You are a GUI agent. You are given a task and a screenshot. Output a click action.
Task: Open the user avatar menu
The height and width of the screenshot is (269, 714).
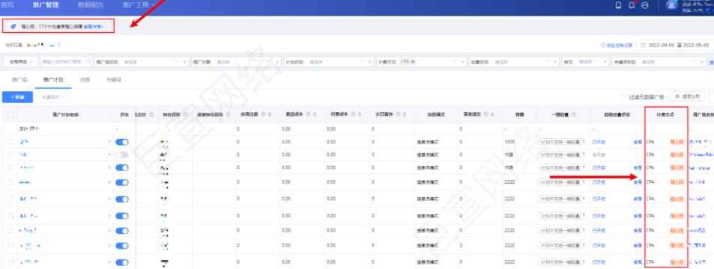click(671, 5)
